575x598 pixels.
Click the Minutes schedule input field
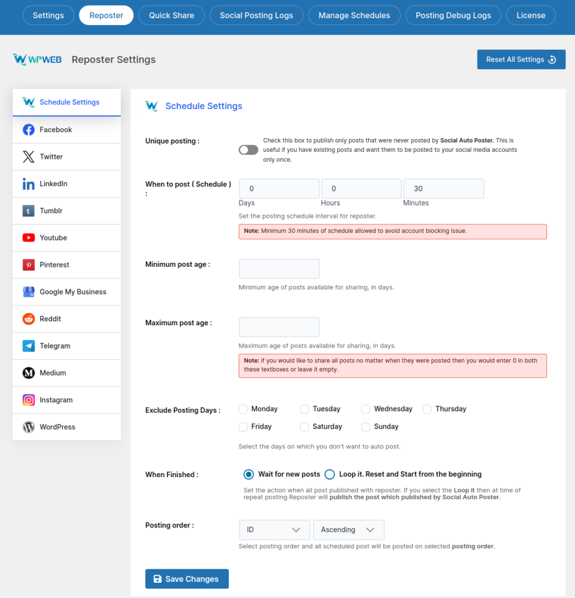pyautogui.click(x=444, y=189)
